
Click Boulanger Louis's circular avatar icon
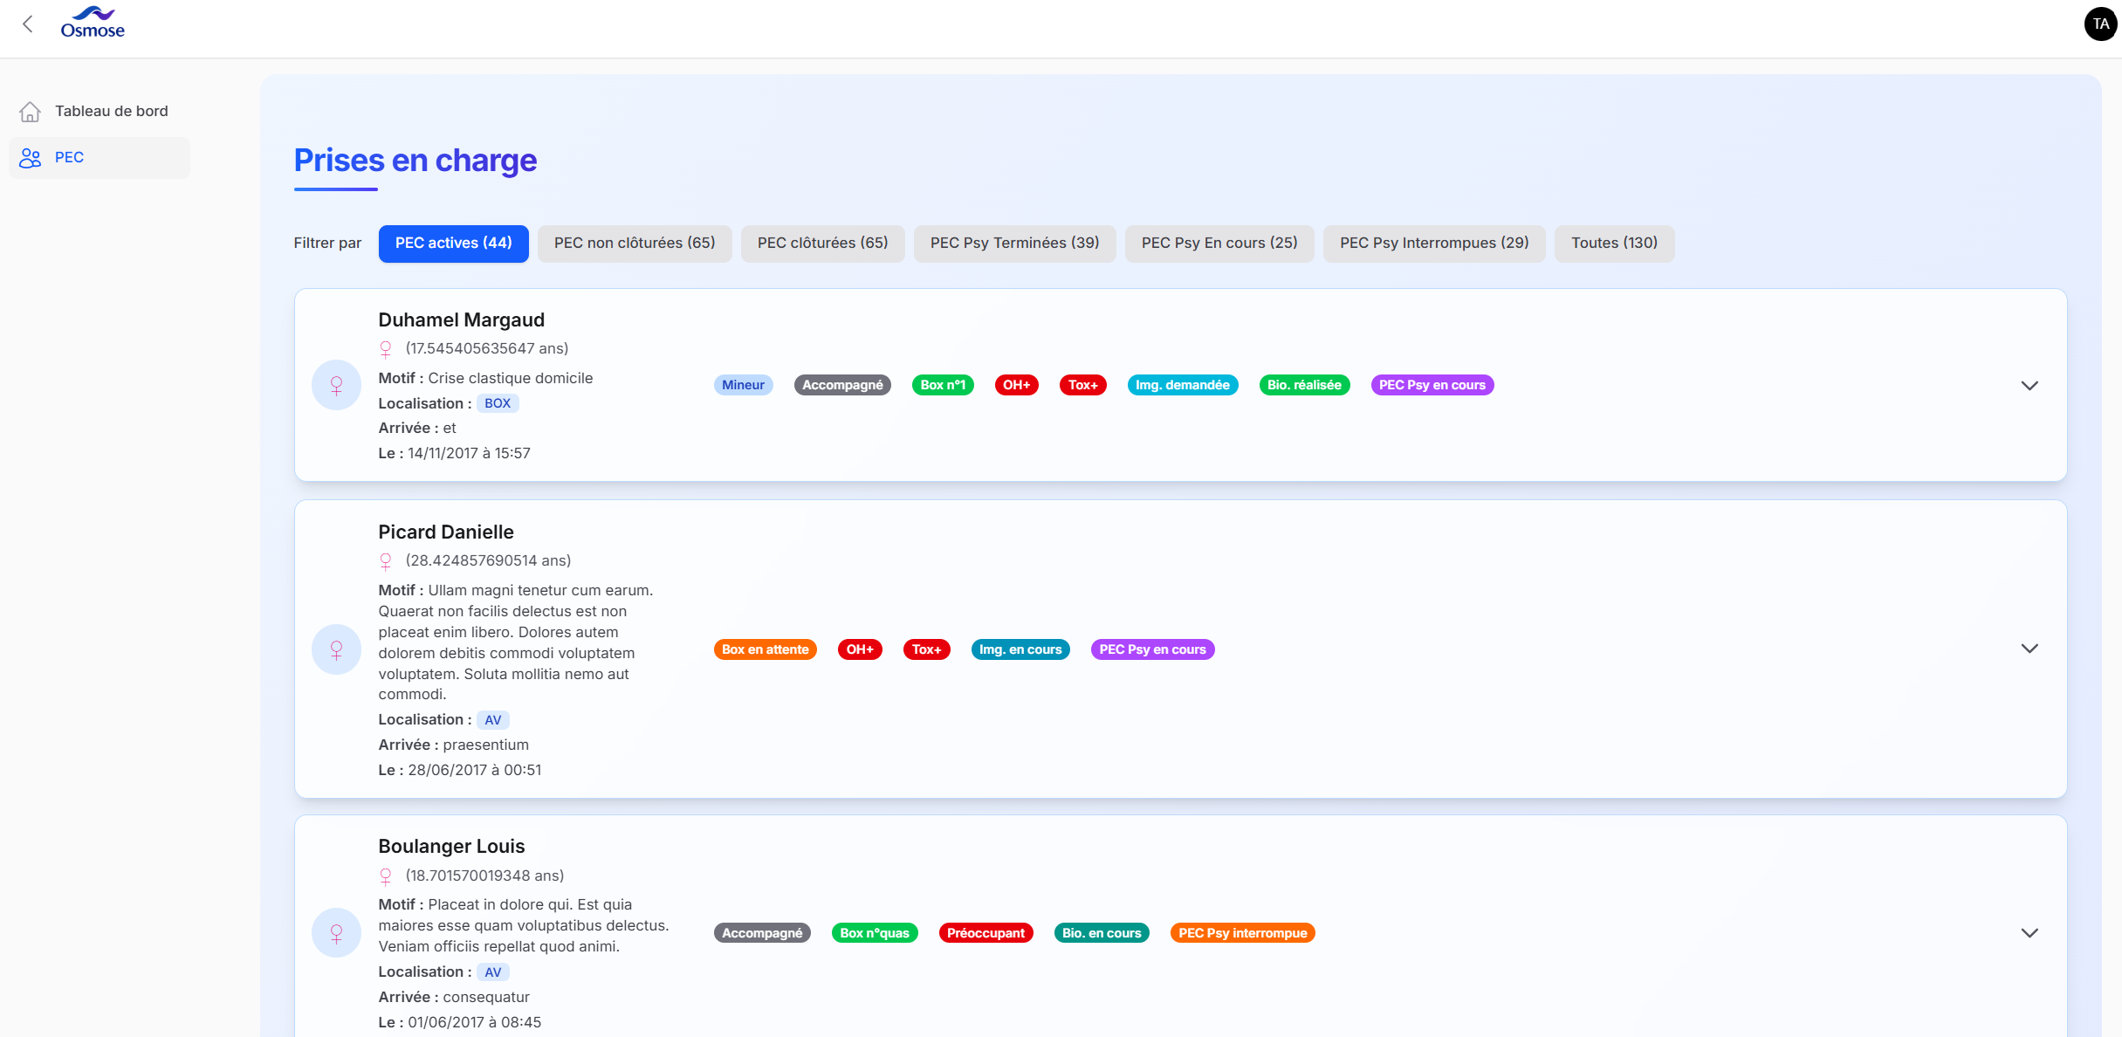tap(336, 932)
